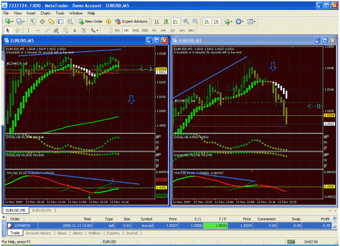Expand the Arrows objects dropdown arrow

[x=97, y=31]
